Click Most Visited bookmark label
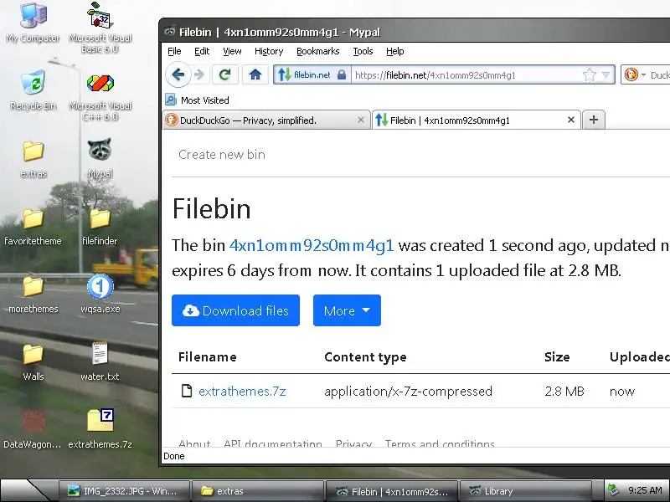 (204, 100)
